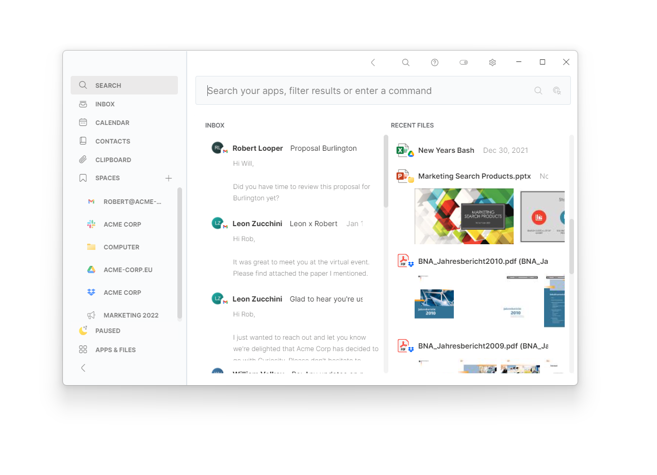Click the recent files scrollbar
The height and width of the screenshot is (475, 657).
click(x=571, y=246)
